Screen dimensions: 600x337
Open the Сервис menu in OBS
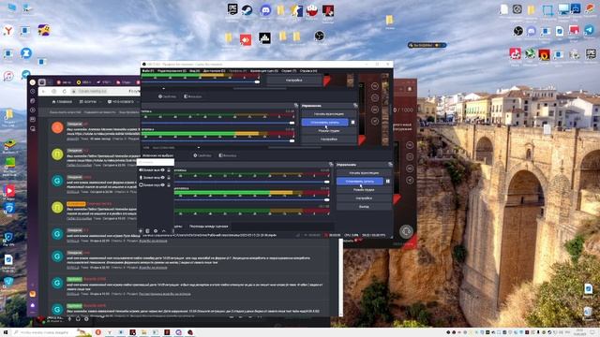tap(289, 71)
